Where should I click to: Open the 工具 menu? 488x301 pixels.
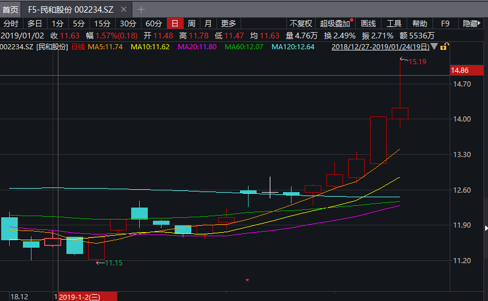point(394,24)
